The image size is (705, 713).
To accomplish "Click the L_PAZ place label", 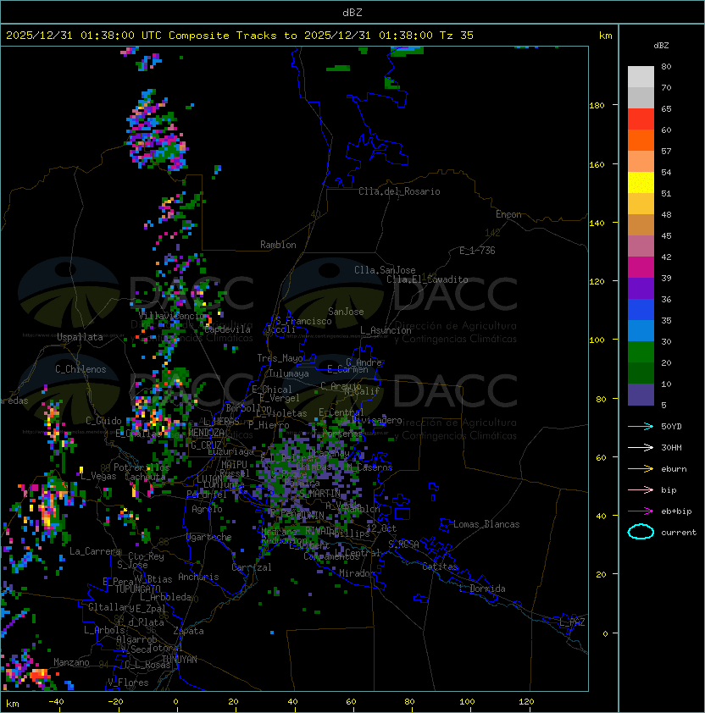I will coord(572,622).
